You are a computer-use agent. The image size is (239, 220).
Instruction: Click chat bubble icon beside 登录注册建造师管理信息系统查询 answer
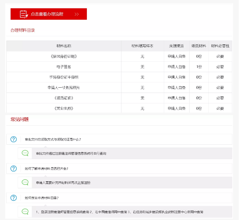[25, 212]
